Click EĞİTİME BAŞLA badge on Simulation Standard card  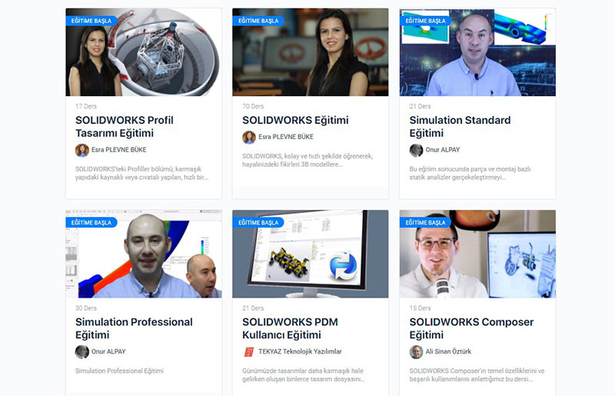426,21
